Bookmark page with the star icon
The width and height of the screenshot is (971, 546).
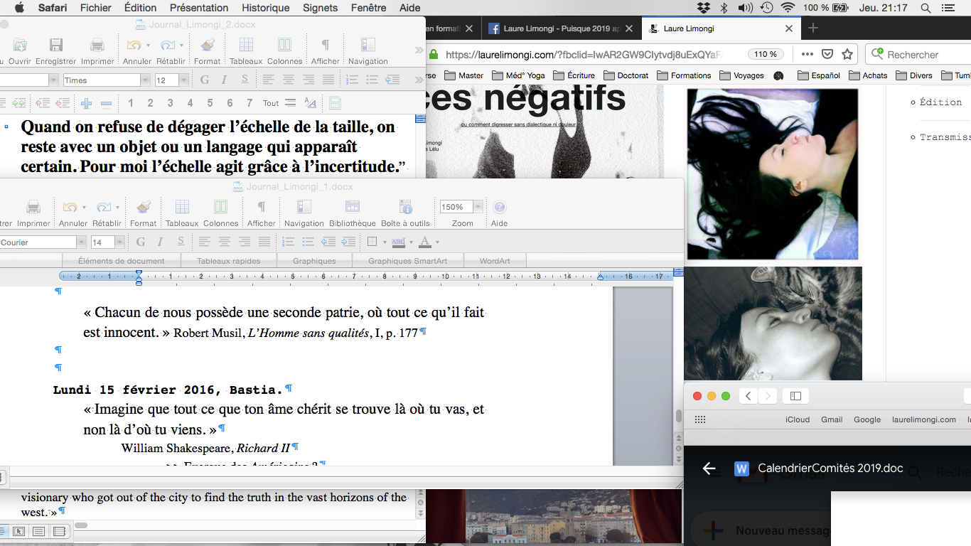click(x=847, y=55)
